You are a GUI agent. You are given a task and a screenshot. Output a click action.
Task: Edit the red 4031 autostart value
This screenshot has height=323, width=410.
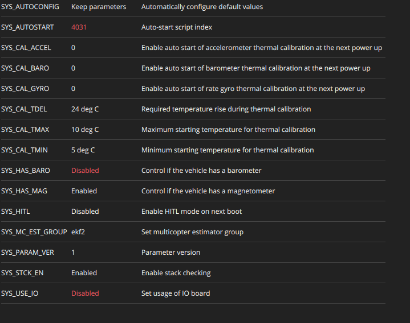[79, 27]
